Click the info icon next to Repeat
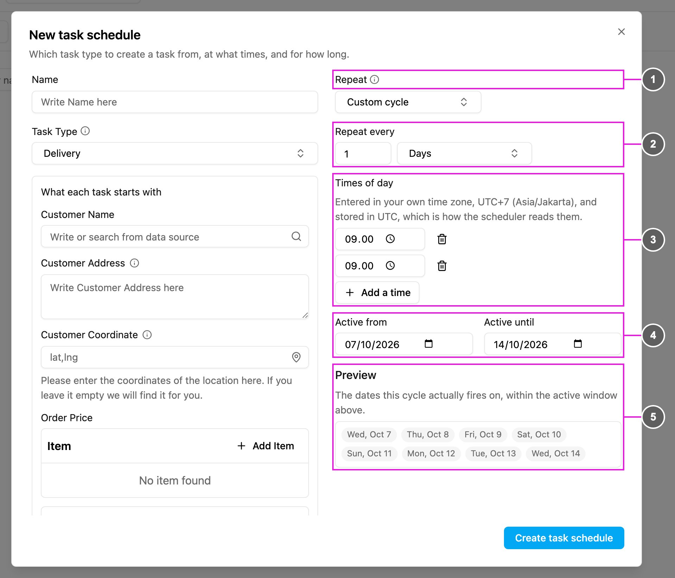The height and width of the screenshot is (578, 675). [375, 79]
